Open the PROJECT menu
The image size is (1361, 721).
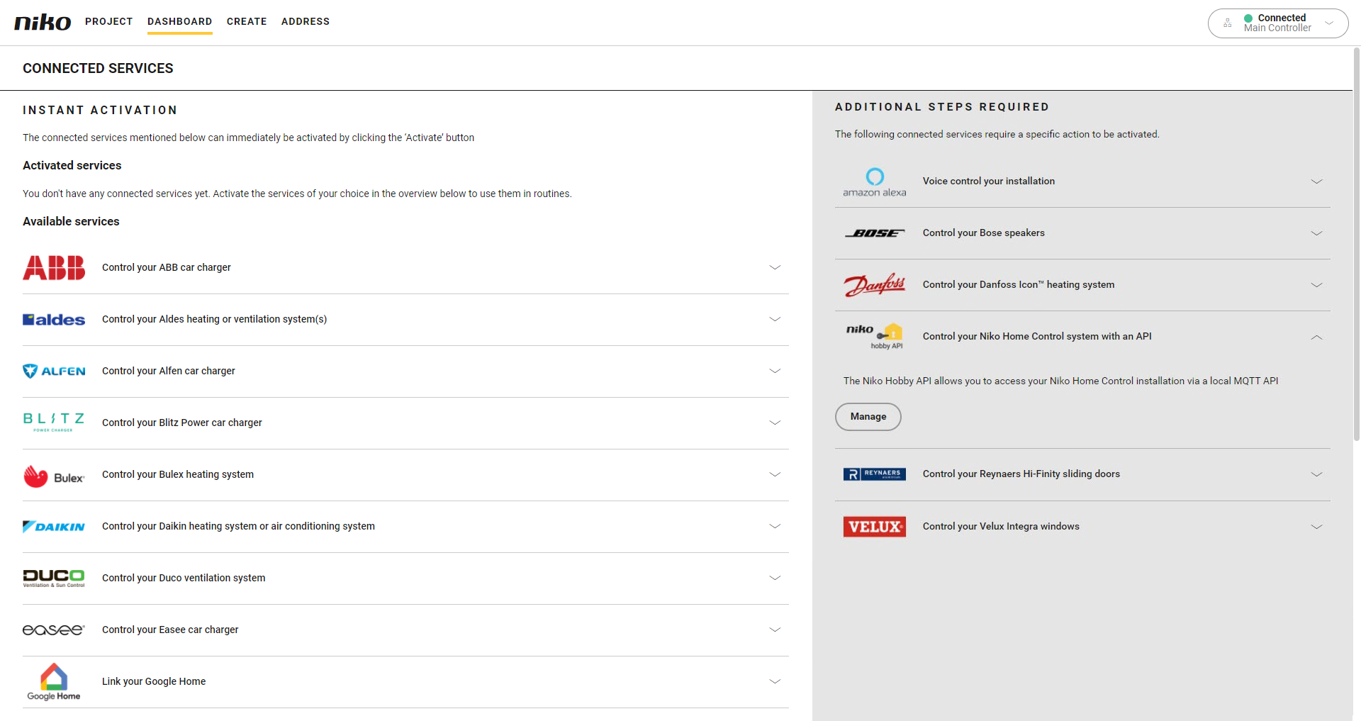point(109,22)
